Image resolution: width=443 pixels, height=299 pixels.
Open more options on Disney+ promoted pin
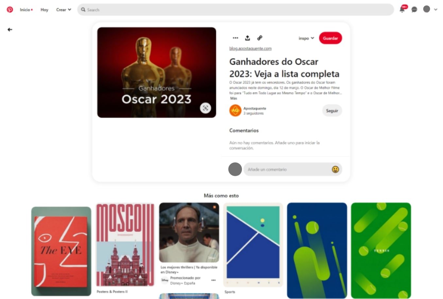point(213,280)
